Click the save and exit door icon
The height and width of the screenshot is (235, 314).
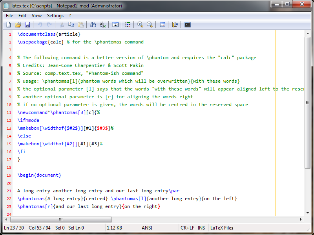175,25
